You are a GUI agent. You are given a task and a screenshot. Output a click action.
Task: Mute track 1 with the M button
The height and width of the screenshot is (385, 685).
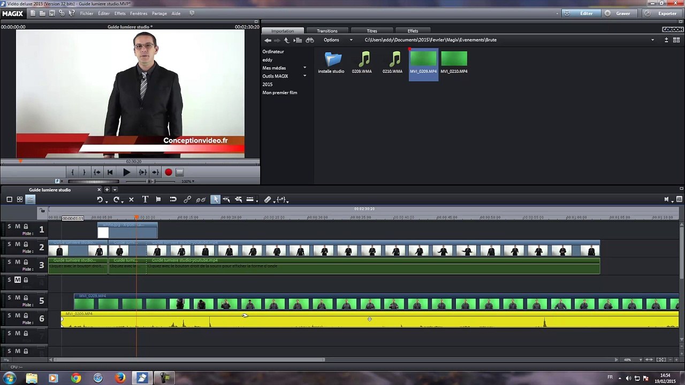tap(17, 226)
